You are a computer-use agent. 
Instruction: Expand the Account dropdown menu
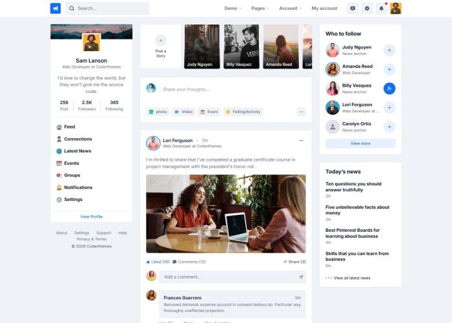pyautogui.click(x=291, y=8)
